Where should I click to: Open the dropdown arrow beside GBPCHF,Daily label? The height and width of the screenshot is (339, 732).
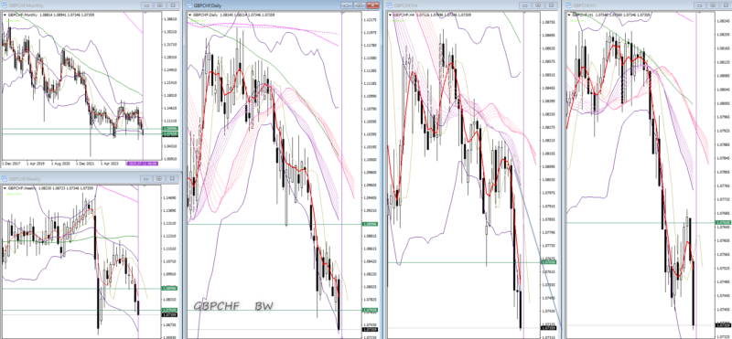pos(189,15)
